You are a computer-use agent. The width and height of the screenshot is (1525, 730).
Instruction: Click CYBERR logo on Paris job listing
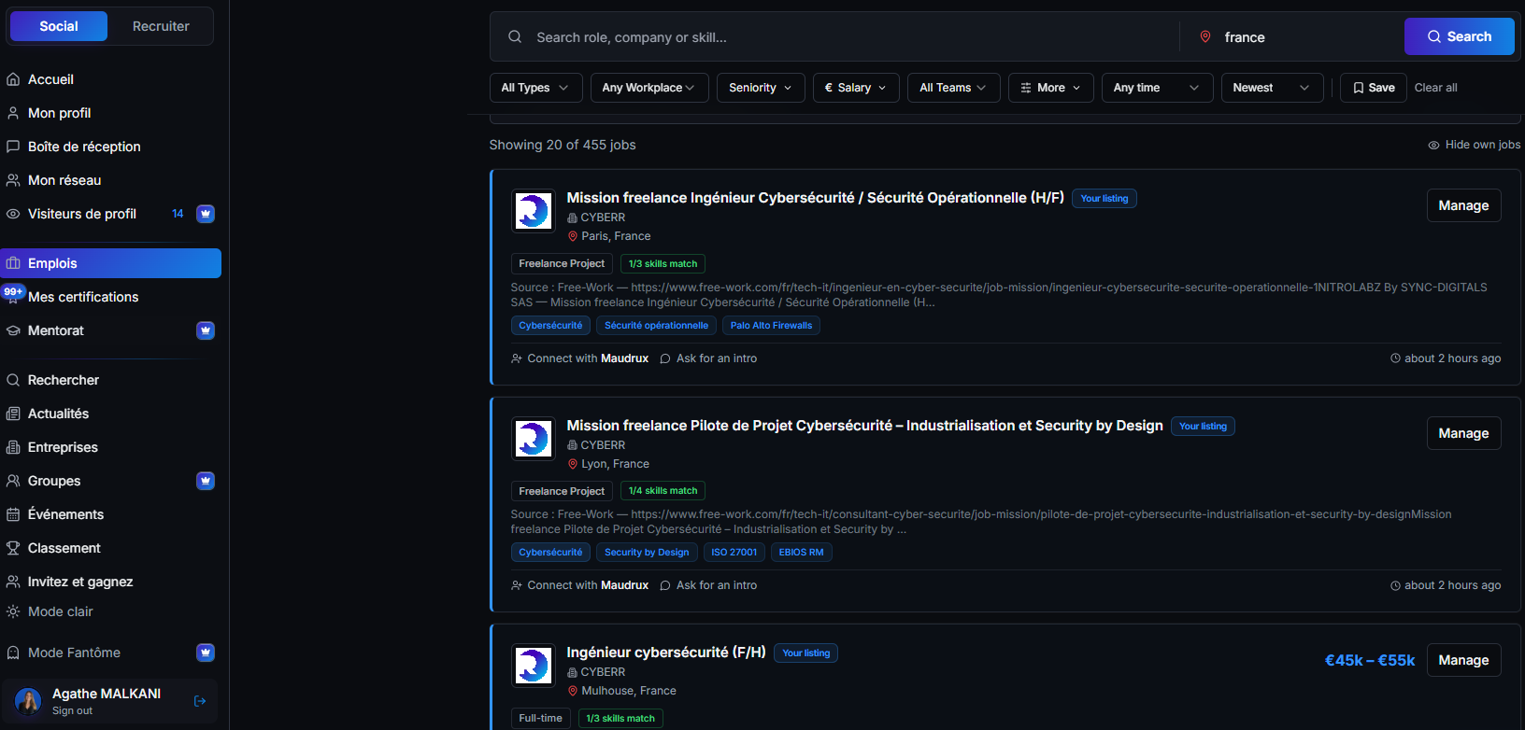(534, 211)
